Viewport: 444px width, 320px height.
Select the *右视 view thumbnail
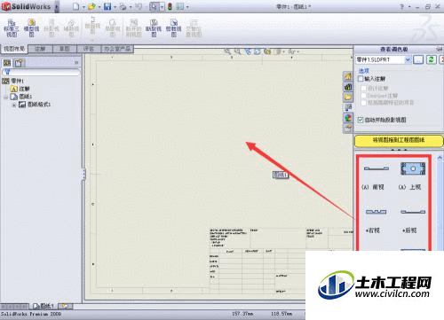376,212
